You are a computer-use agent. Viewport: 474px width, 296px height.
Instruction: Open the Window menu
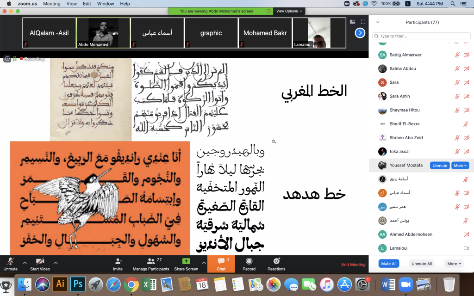coord(106,4)
